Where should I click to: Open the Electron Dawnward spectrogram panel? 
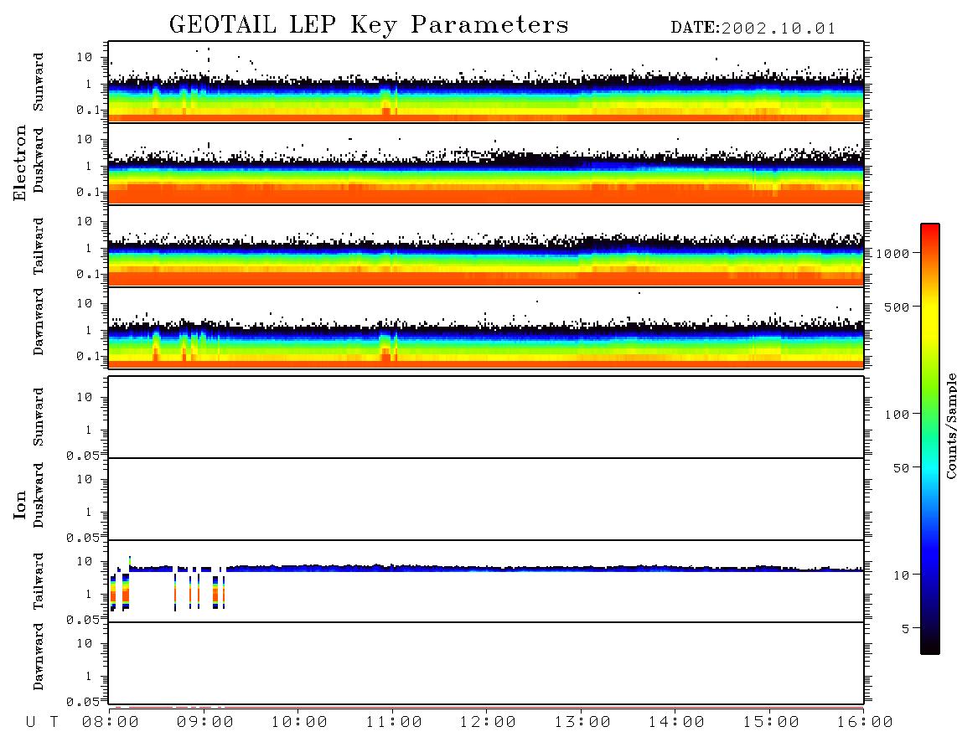[486, 327]
